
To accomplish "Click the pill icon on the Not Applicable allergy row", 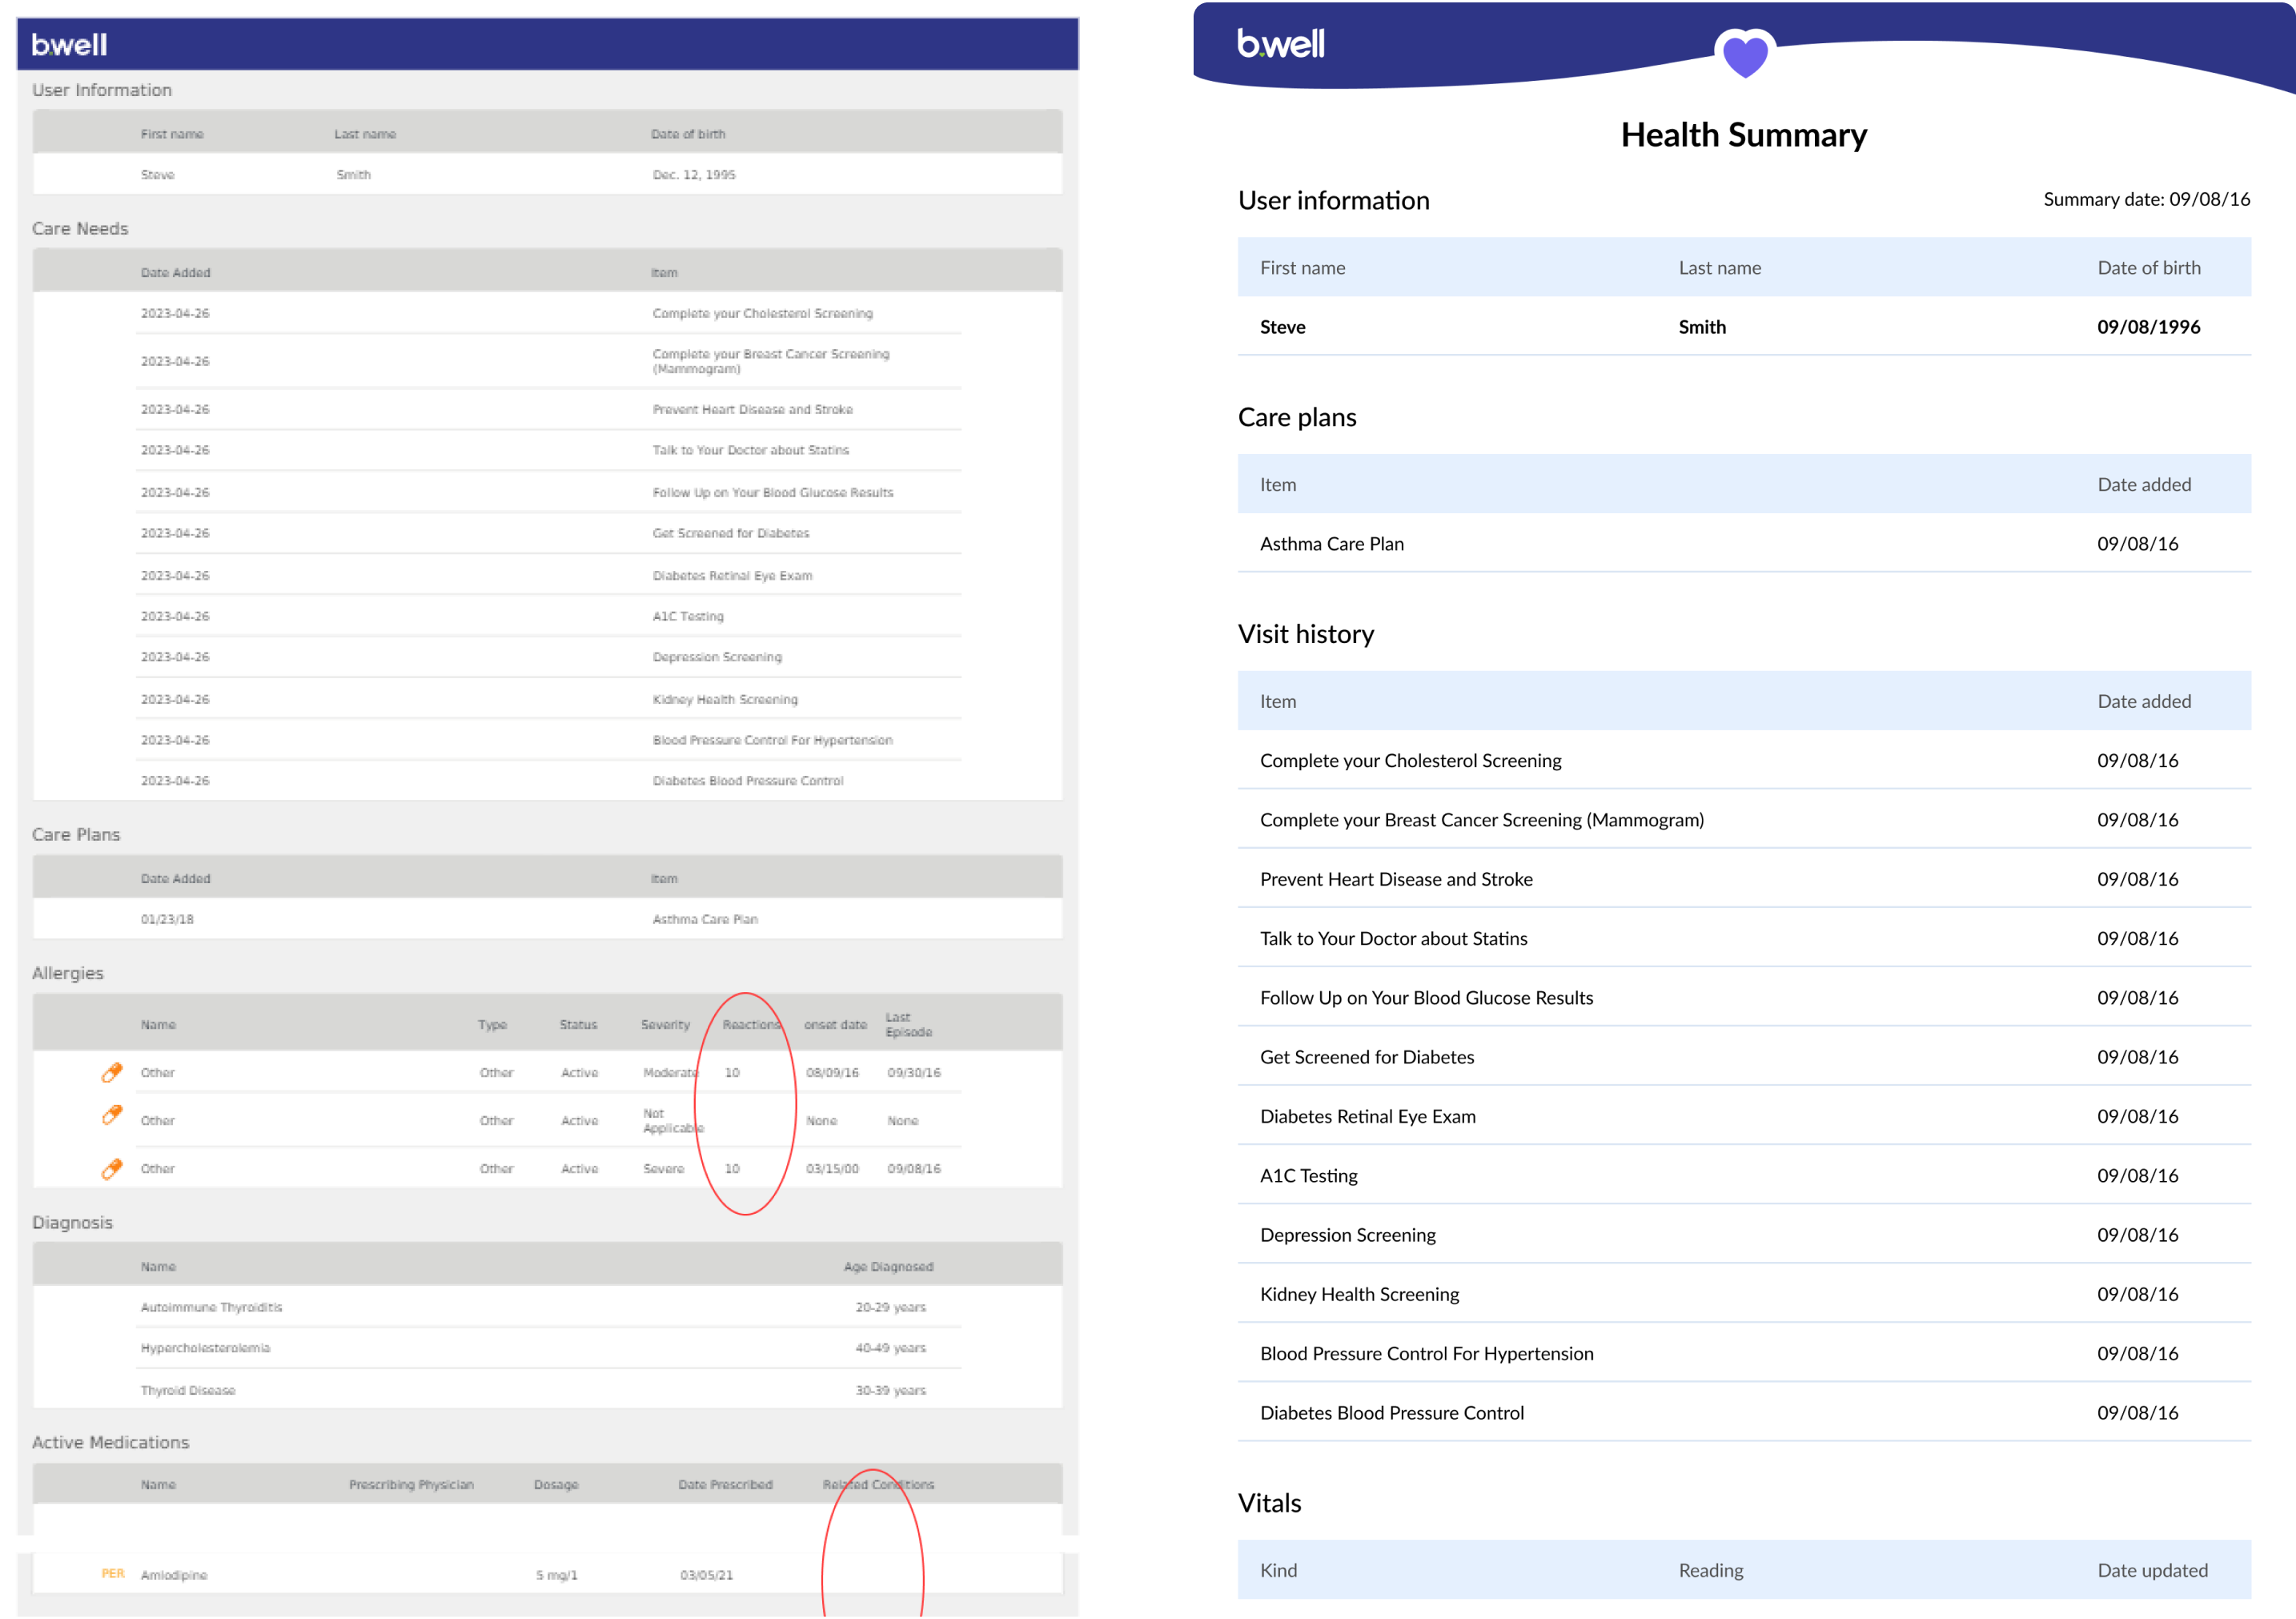I will pyautogui.click(x=111, y=1115).
